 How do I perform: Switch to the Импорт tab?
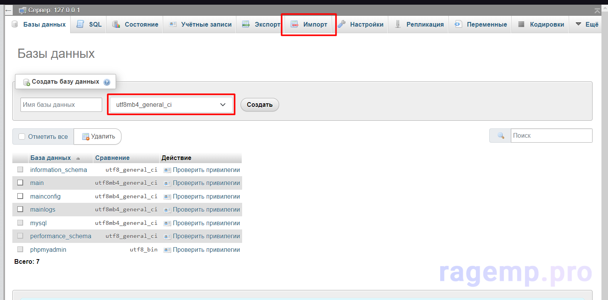click(x=309, y=24)
